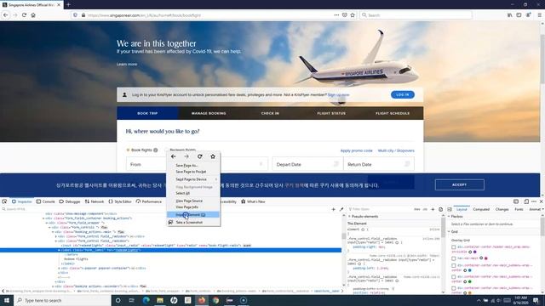Screen dimensions: 545x306
Task: Open the MANAGE BOOKING tab
Action: click(209, 113)
